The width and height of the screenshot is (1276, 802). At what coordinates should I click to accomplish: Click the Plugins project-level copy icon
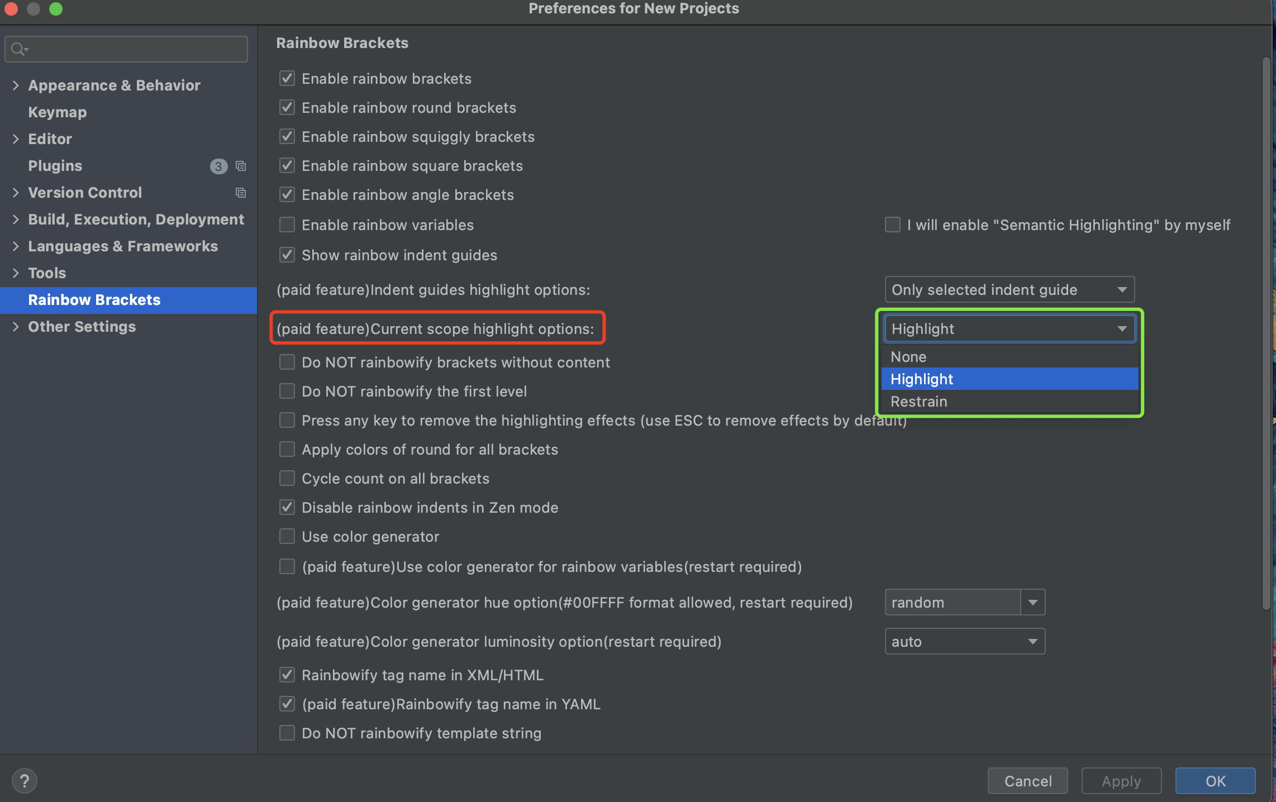(x=241, y=166)
